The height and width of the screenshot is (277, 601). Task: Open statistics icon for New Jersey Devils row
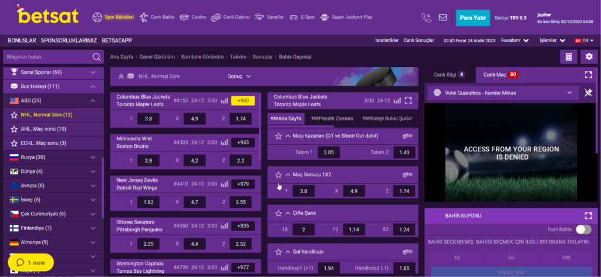pos(224,184)
